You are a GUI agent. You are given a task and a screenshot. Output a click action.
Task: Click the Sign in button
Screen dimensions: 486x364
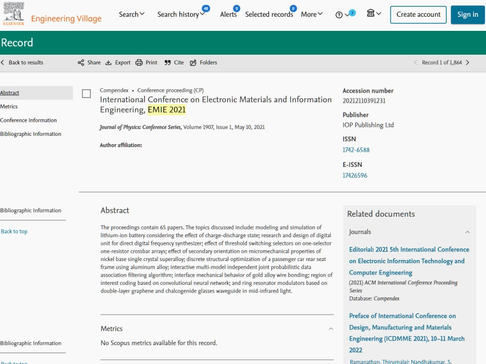(x=467, y=15)
